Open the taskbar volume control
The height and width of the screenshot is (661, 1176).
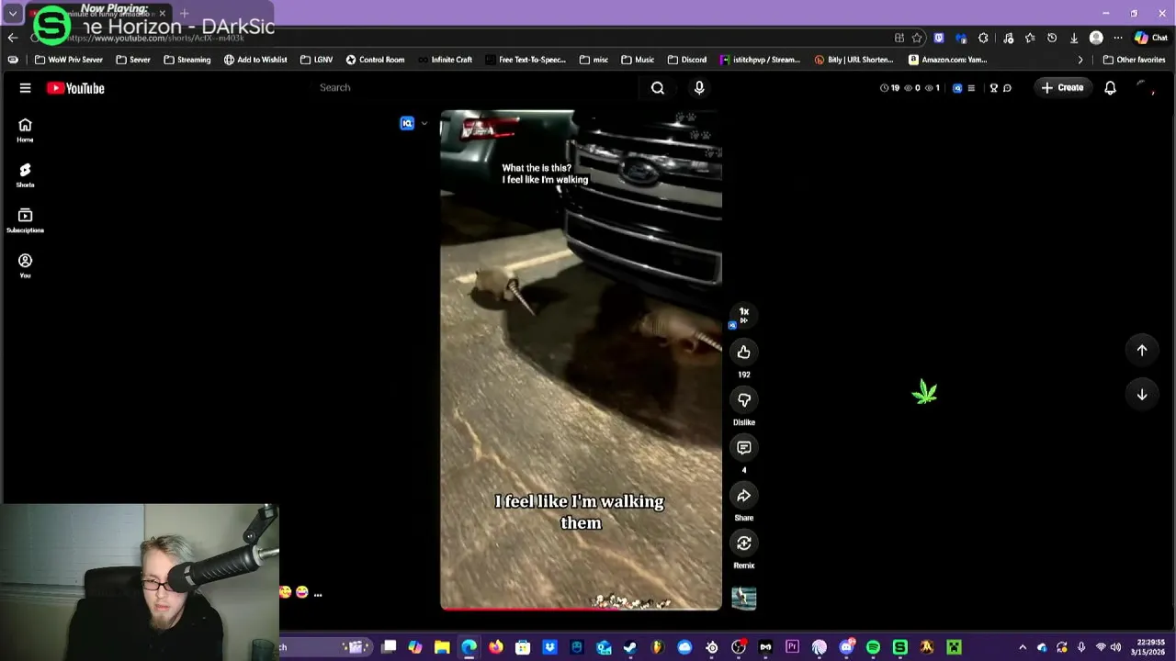pyautogui.click(x=1115, y=647)
